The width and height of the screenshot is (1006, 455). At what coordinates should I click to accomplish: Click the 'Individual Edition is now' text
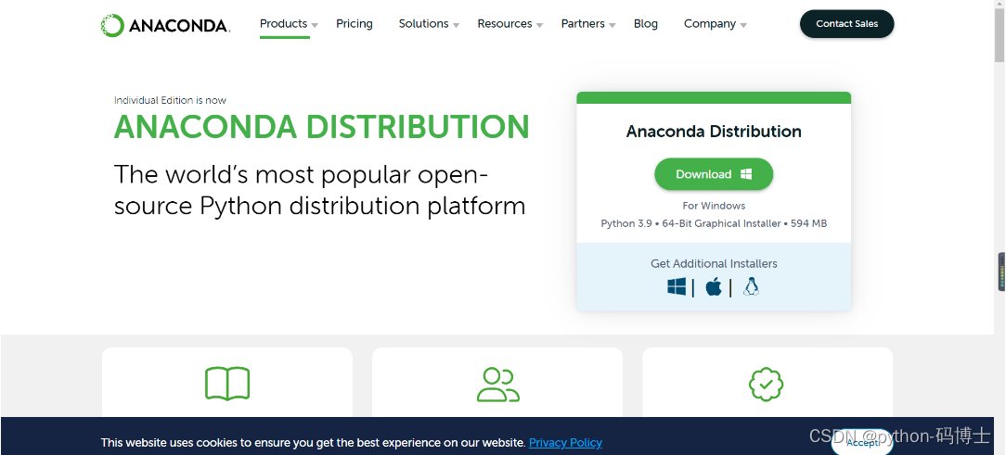pyautogui.click(x=170, y=100)
